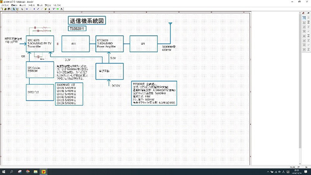
Task: Open the last menu bar item (Help)
Action: [x=57, y=5]
